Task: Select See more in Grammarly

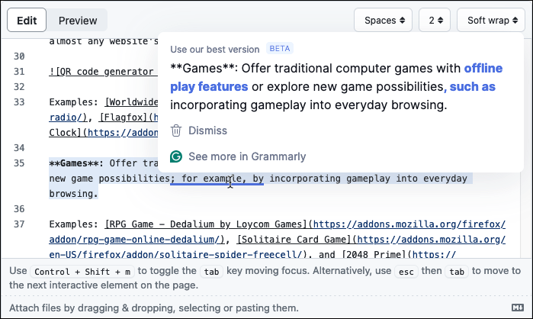Action: coord(246,156)
